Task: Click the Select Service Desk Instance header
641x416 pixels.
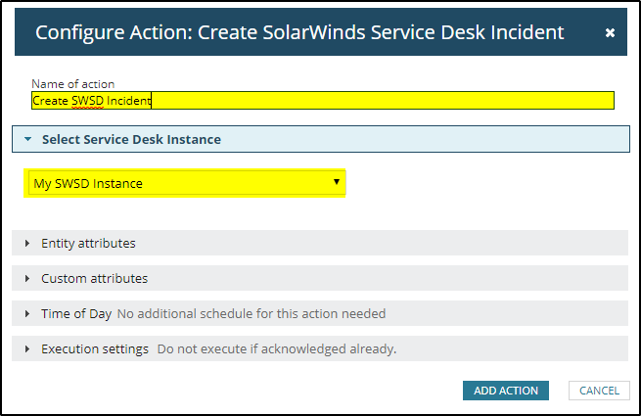Action: point(131,140)
